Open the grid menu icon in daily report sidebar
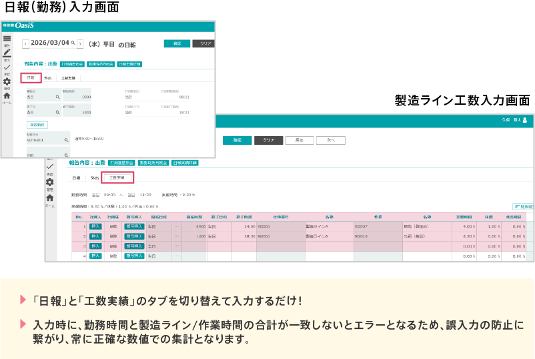Viewport: 535px width, 359px height. click(7, 39)
